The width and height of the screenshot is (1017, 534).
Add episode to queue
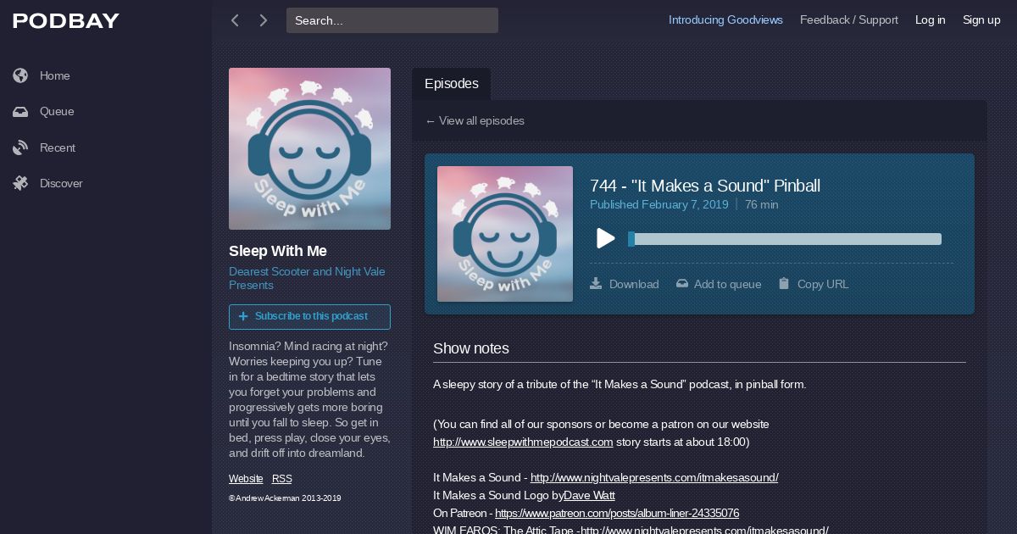(x=719, y=284)
